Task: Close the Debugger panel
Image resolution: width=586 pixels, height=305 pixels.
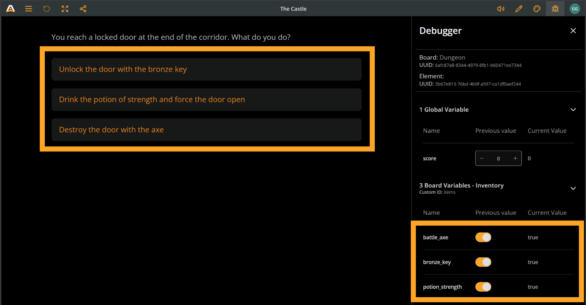Action: click(573, 30)
